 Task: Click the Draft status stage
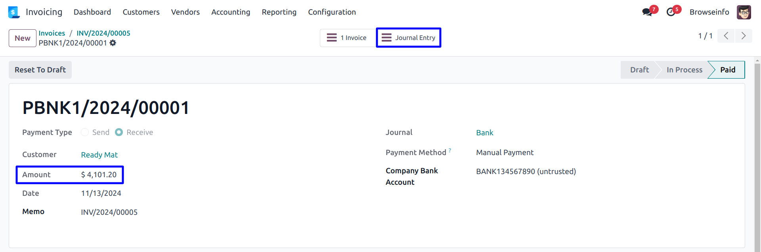[639, 70]
